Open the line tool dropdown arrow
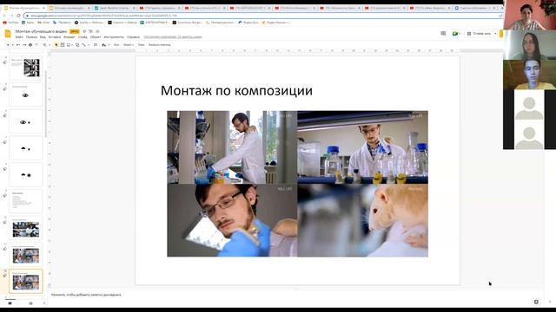The image size is (556, 312). [x=89, y=45]
